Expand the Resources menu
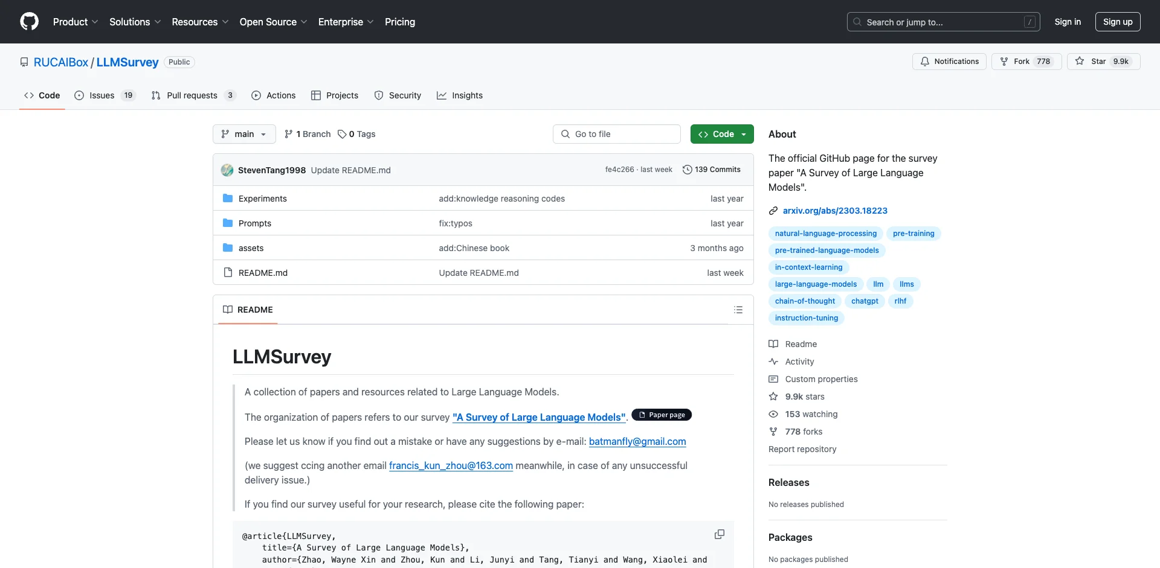 pos(200,22)
